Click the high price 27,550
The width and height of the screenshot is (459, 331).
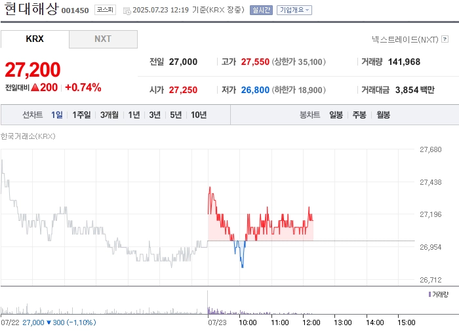point(255,62)
